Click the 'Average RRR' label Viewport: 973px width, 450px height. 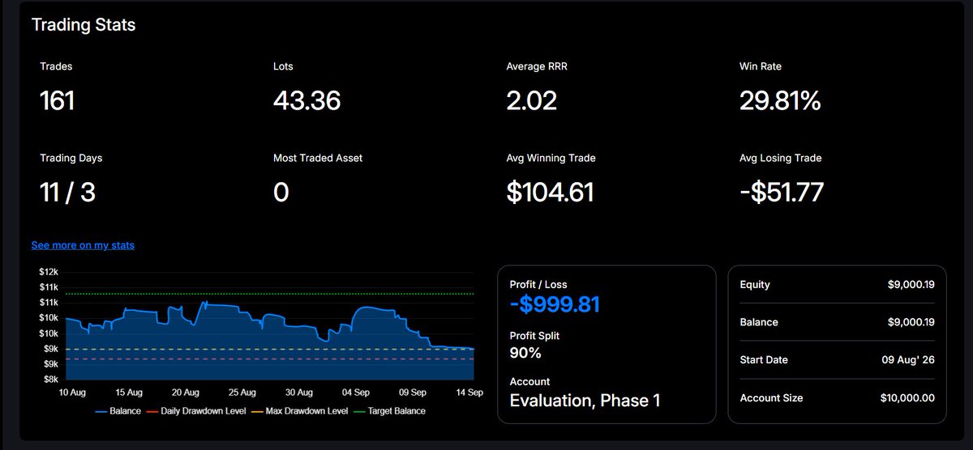pos(537,66)
